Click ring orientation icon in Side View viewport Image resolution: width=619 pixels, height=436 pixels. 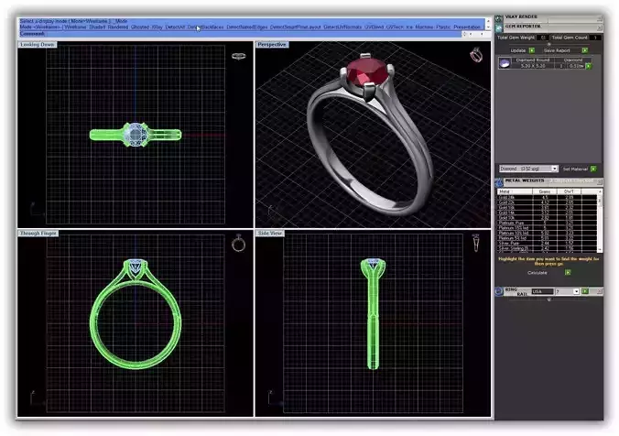click(476, 243)
